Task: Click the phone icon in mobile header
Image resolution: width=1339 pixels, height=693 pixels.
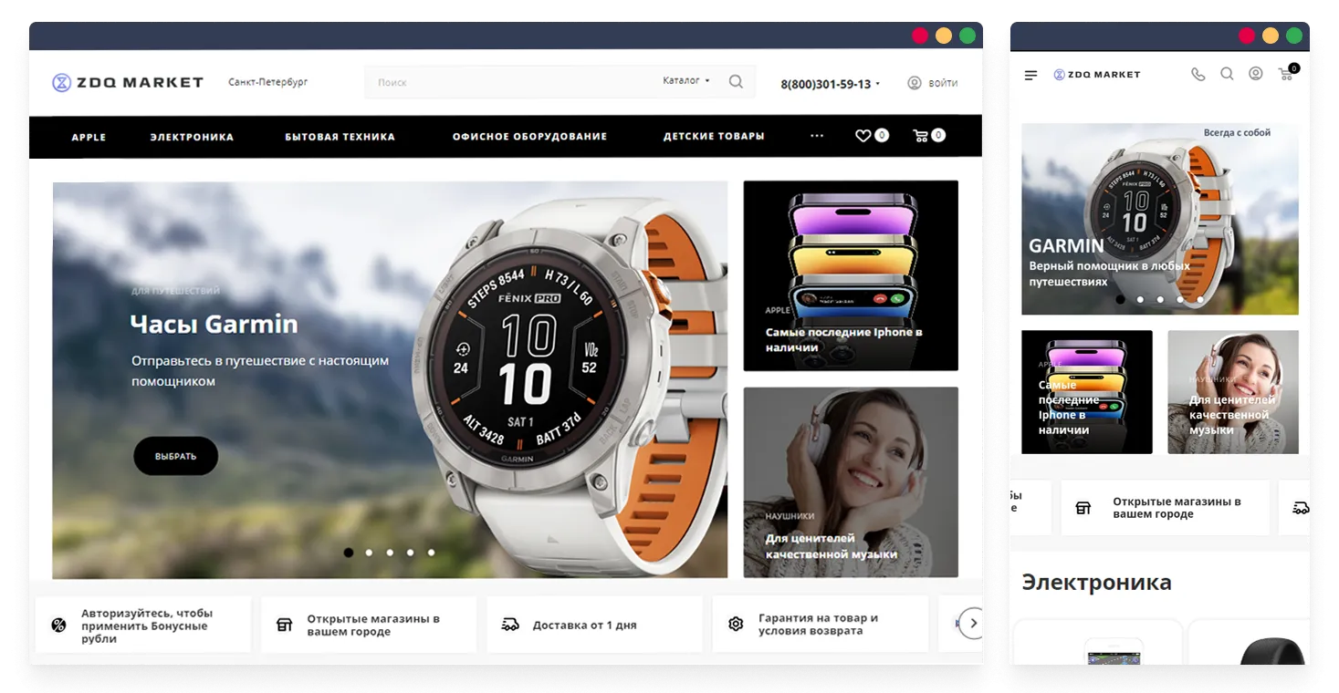Action: [1198, 75]
